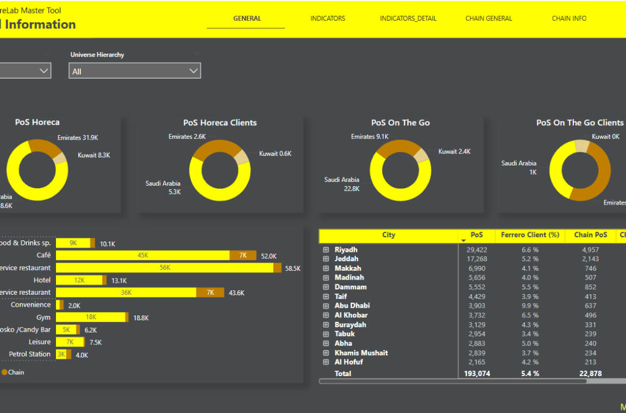Click the Chain legend color marker
The image size is (626, 413).
(4, 372)
